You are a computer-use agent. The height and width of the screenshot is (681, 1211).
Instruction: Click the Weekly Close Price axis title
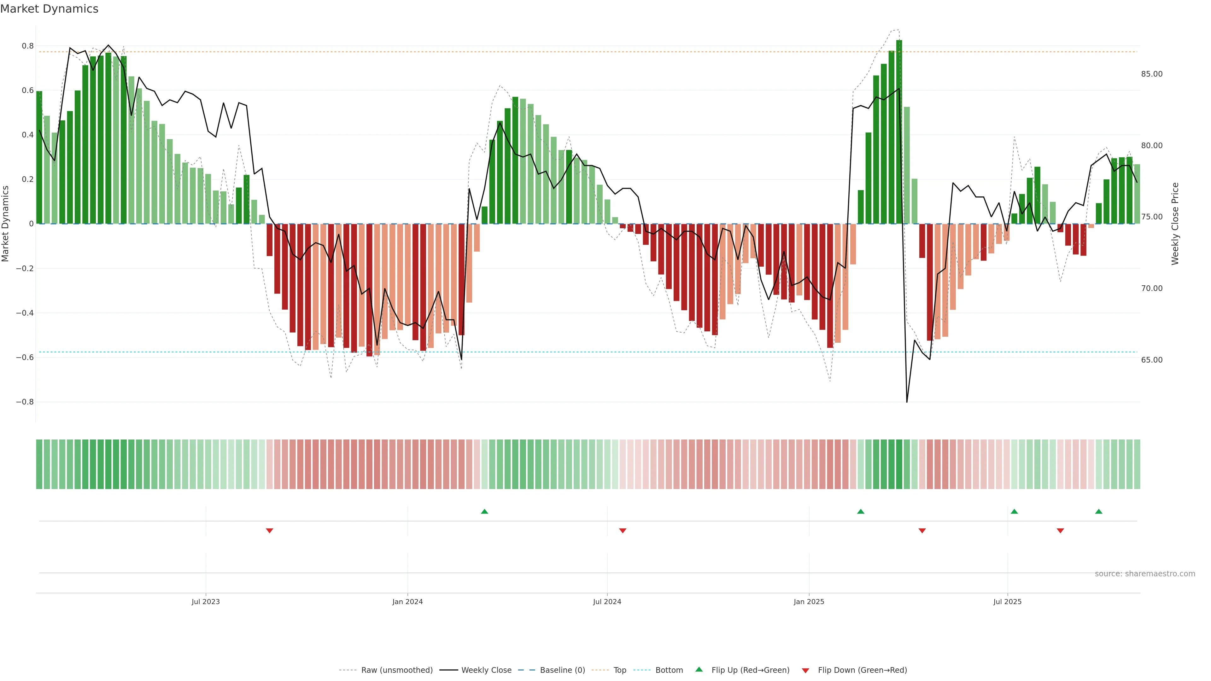point(1175,224)
